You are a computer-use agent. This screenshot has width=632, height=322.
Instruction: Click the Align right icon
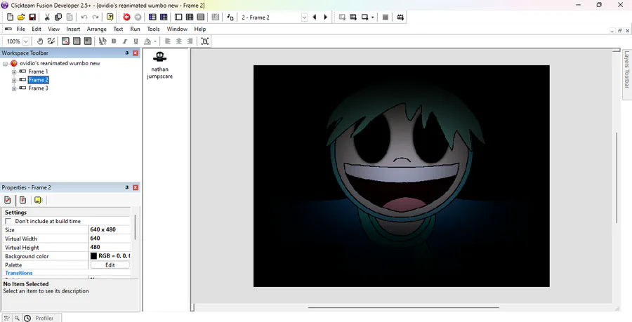(x=190, y=41)
